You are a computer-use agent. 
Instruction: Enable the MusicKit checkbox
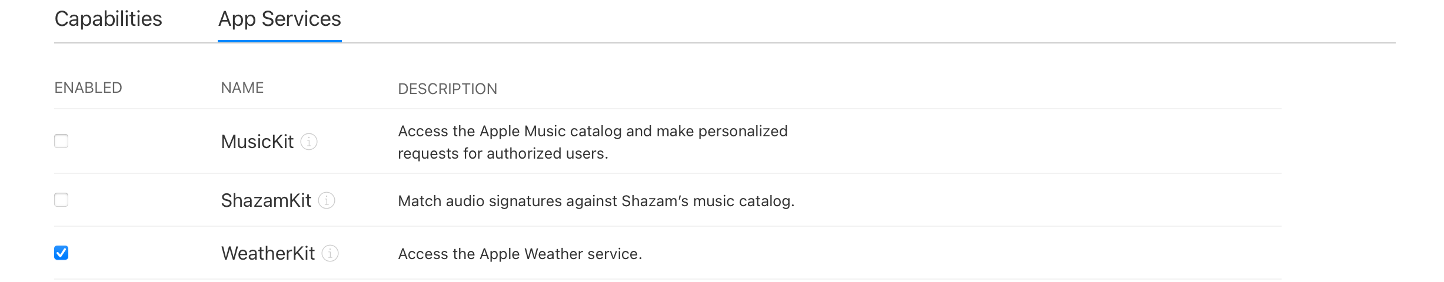point(61,141)
